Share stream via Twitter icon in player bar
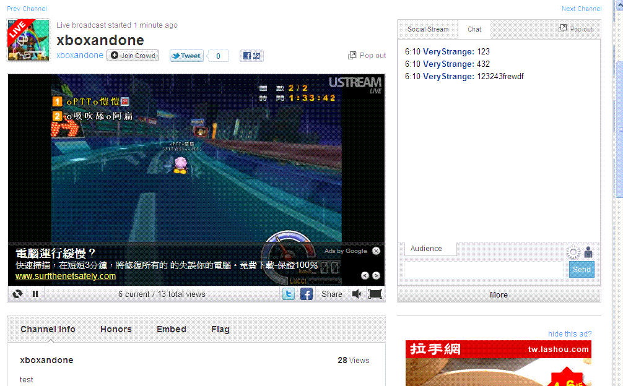623x386 pixels. [289, 294]
